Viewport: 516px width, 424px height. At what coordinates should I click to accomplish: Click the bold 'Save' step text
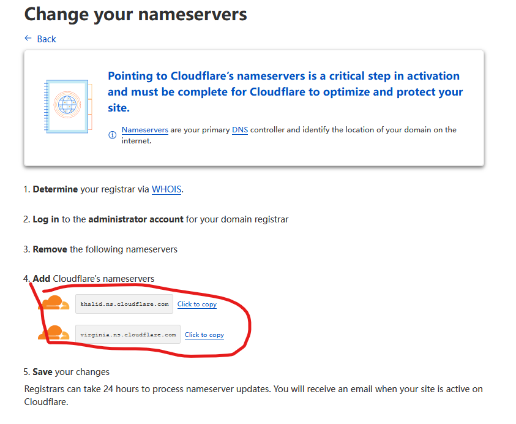pyautogui.click(x=43, y=372)
